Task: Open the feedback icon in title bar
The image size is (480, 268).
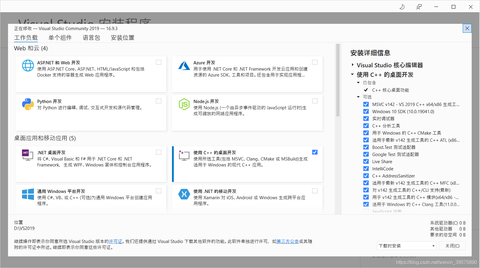Action: pos(419,7)
